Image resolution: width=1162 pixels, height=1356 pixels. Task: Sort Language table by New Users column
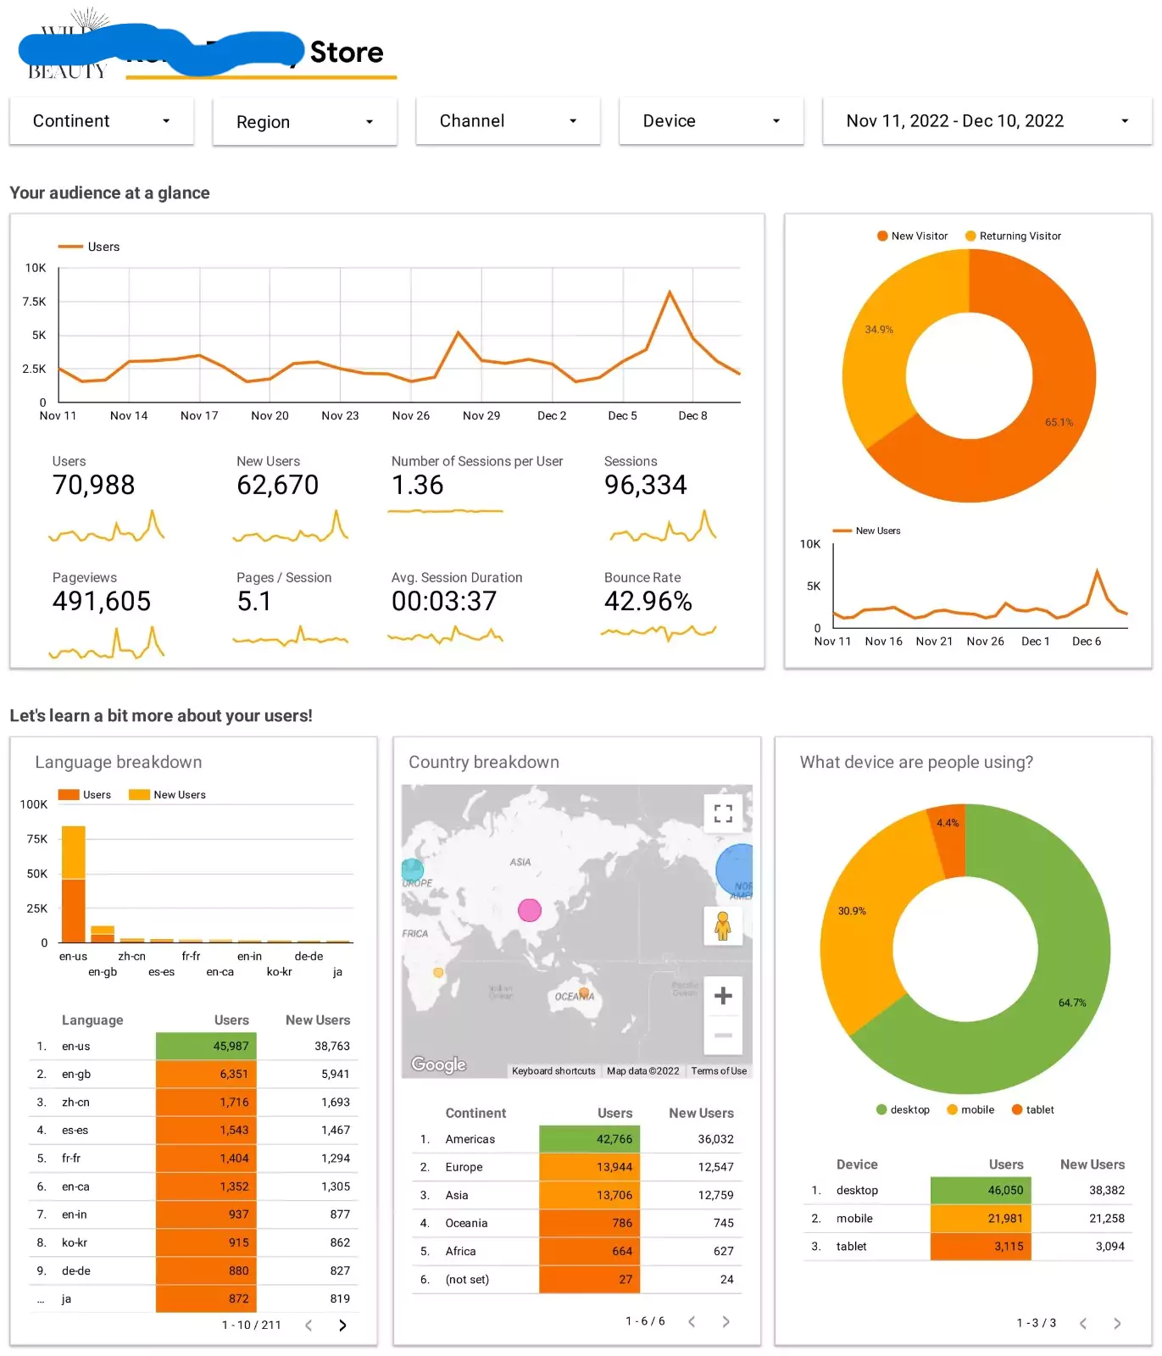pyautogui.click(x=318, y=1020)
